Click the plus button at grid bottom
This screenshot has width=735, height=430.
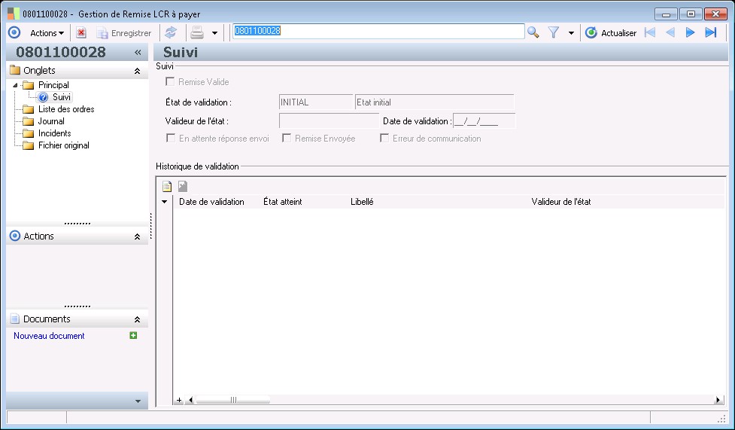pyautogui.click(x=179, y=400)
